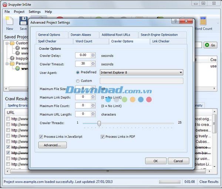This screenshot has width=222, height=189.
Task: Enable Process Links in JavaScript checkbox
Action: tap(41, 137)
